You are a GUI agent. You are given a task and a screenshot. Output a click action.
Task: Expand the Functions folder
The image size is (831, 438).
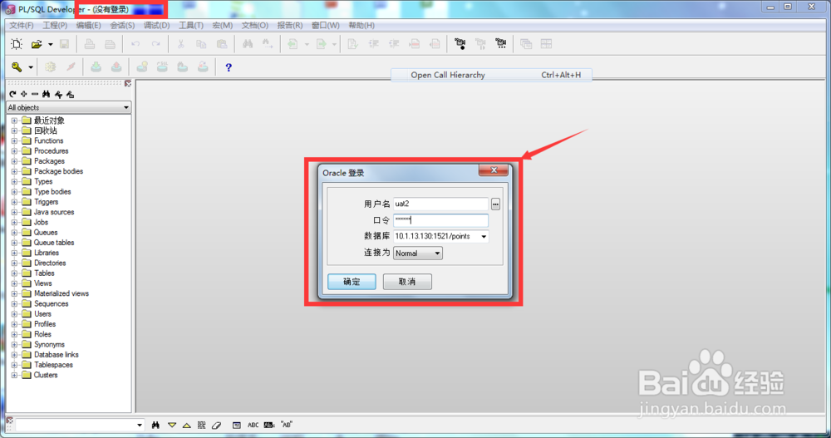14,141
